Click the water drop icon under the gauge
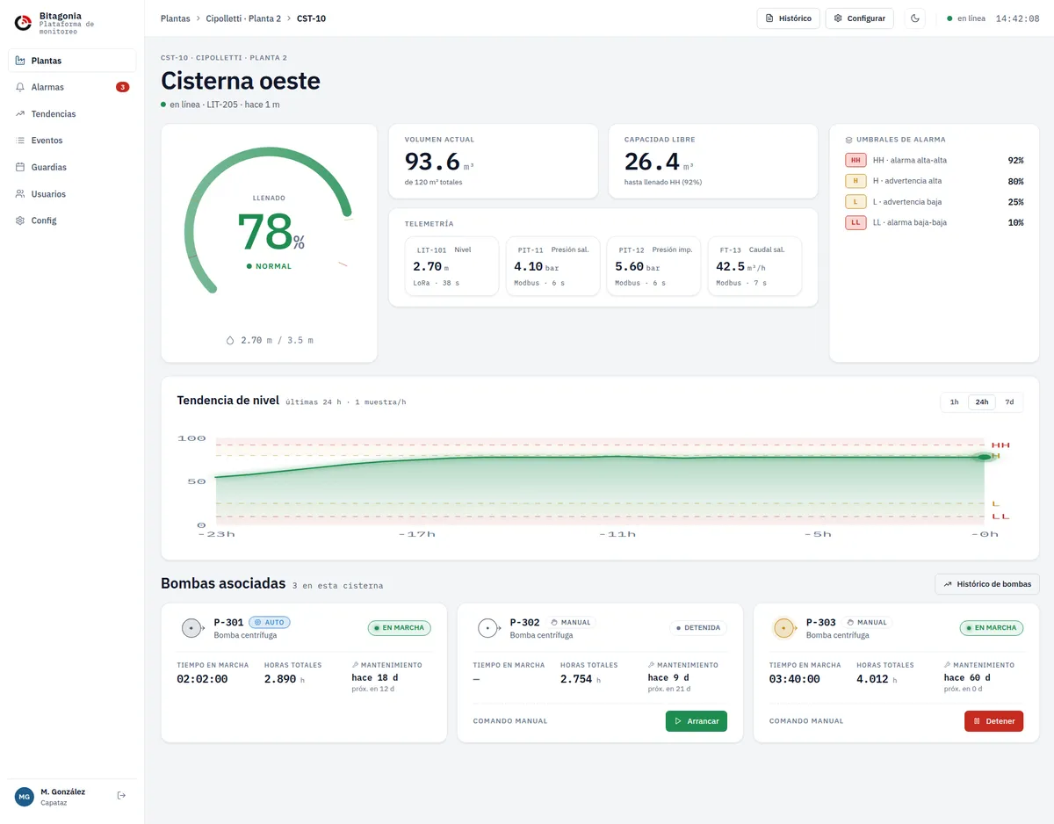Image resolution: width=1054 pixels, height=824 pixels. click(230, 340)
